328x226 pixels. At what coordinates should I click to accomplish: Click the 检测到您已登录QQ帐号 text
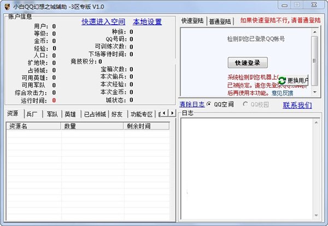pos(256,39)
